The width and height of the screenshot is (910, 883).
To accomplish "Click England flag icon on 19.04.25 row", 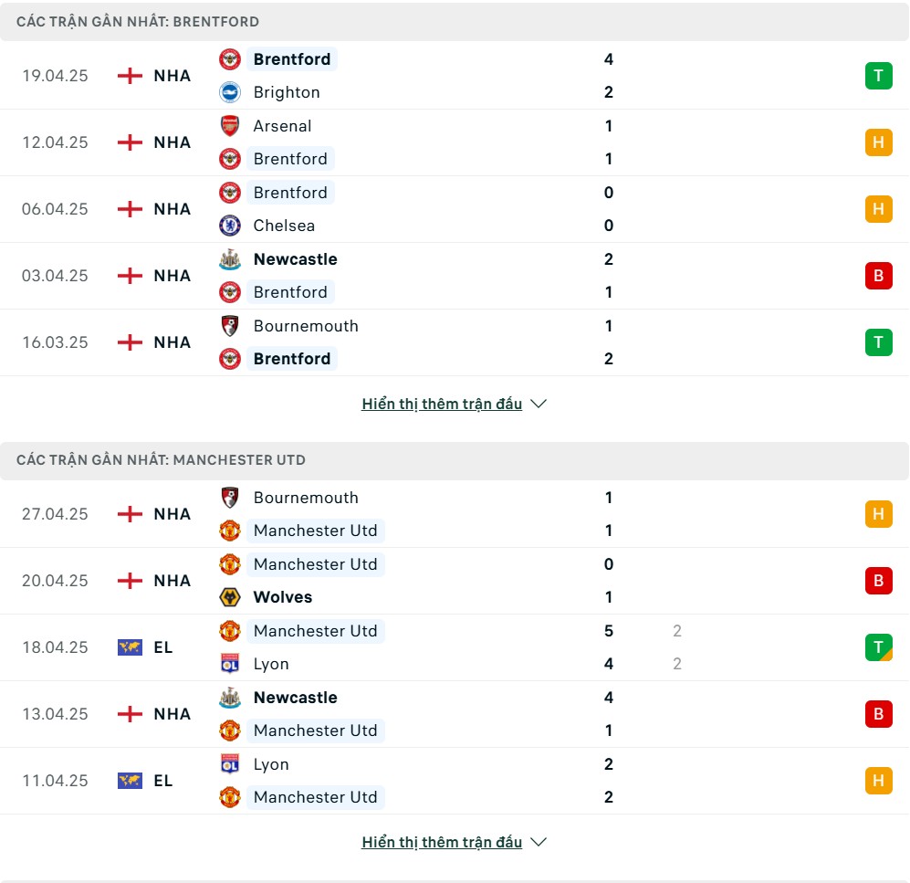I will 130,76.
